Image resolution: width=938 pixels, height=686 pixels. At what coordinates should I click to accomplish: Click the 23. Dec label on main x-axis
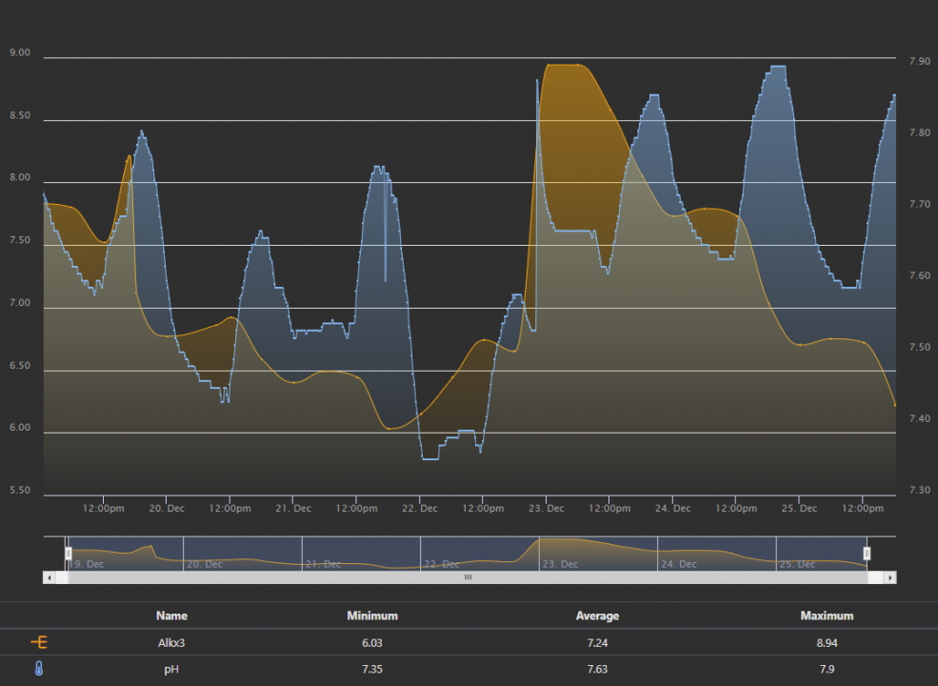pos(547,509)
